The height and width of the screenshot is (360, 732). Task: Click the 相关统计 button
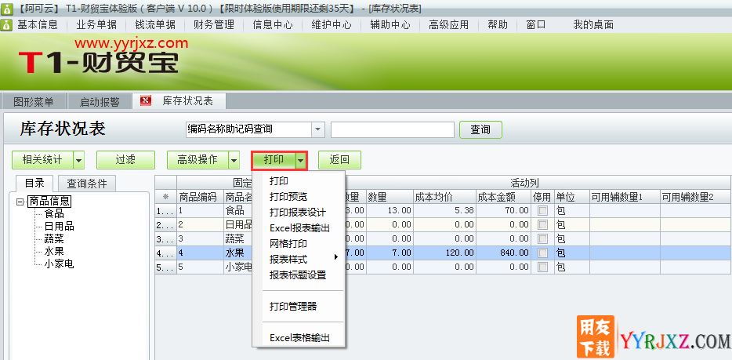42,160
